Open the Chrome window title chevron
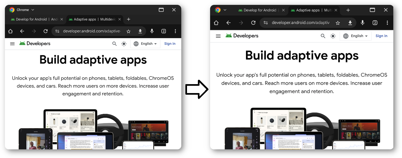402x158 pixels. point(32,10)
